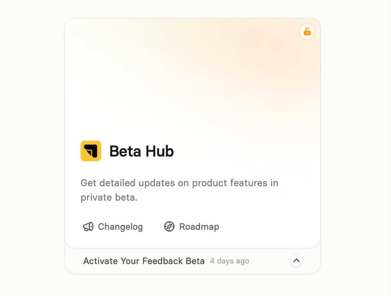
Task: Click the yellow Beta Hub logo
Action: pos(91,151)
